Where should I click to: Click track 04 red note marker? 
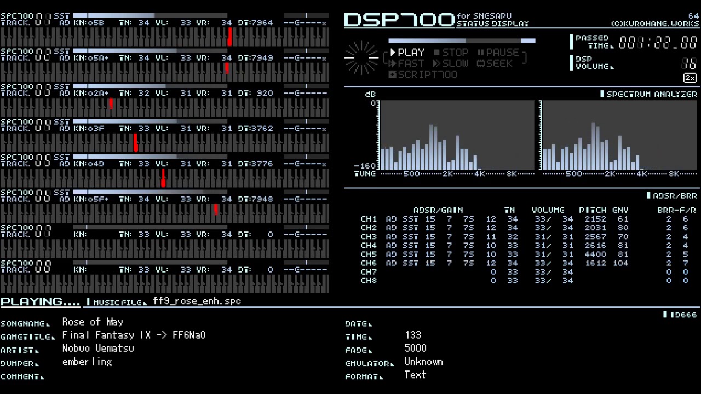tap(135, 142)
